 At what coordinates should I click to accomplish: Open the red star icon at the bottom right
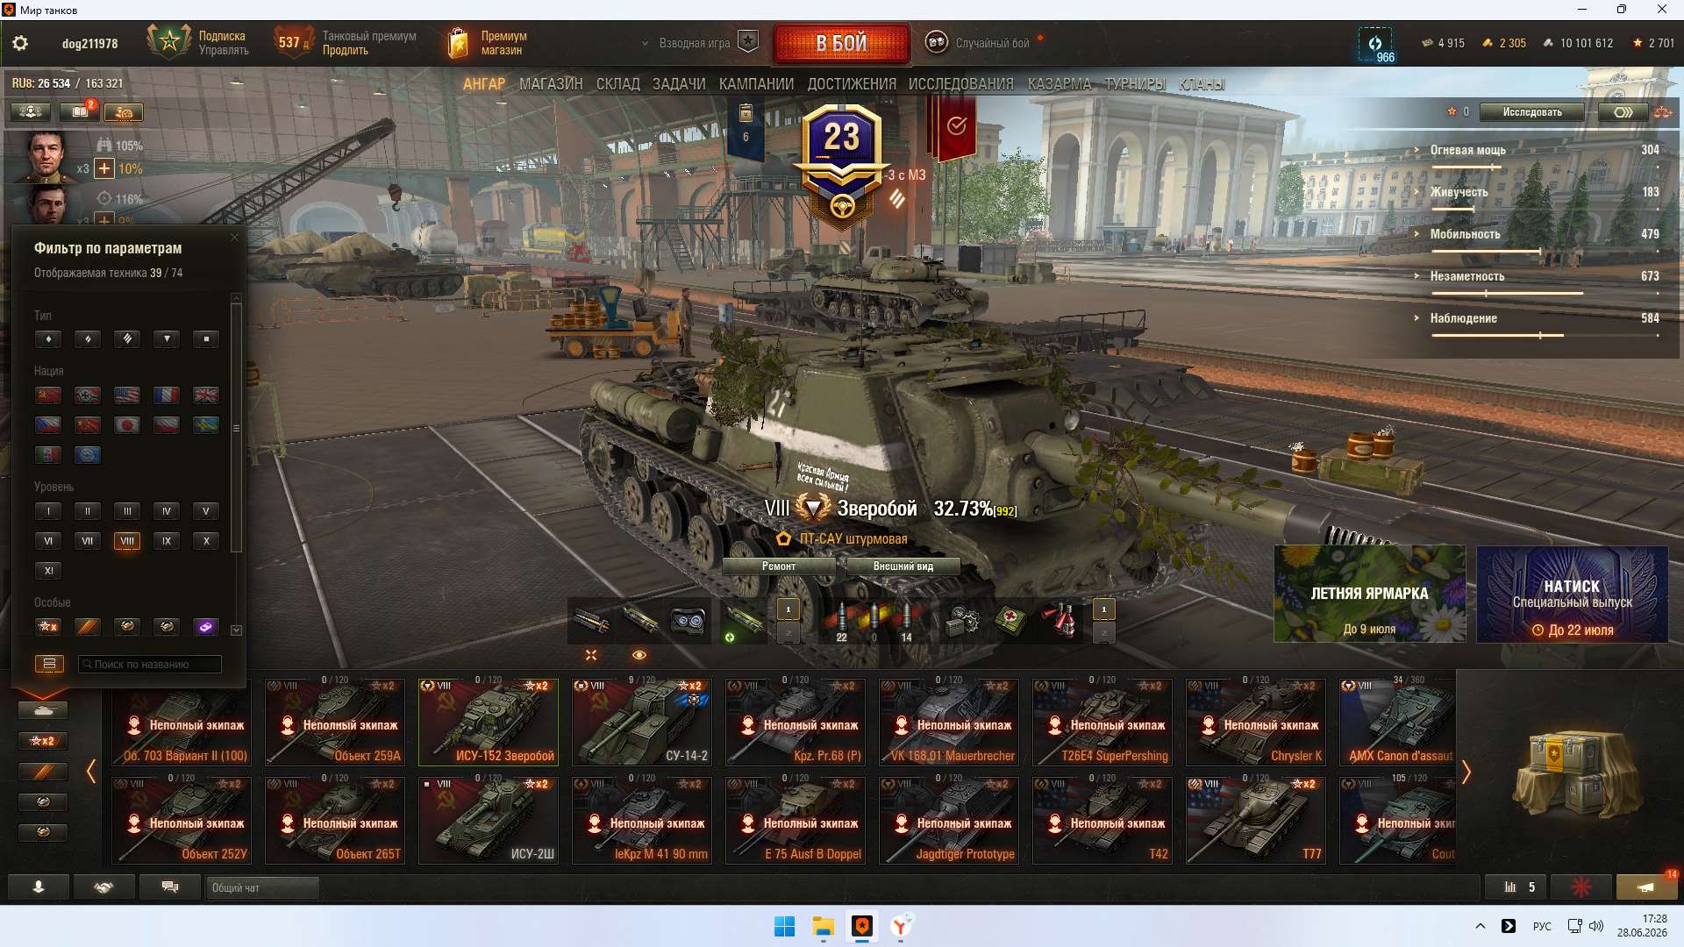pyautogui.click(x=1581, y=887)
